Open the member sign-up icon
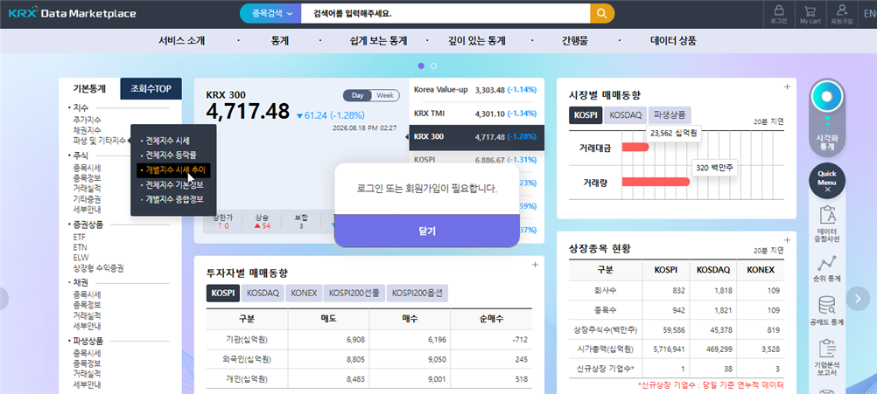The height and width of the screenshot is (394, 877). 842,14
